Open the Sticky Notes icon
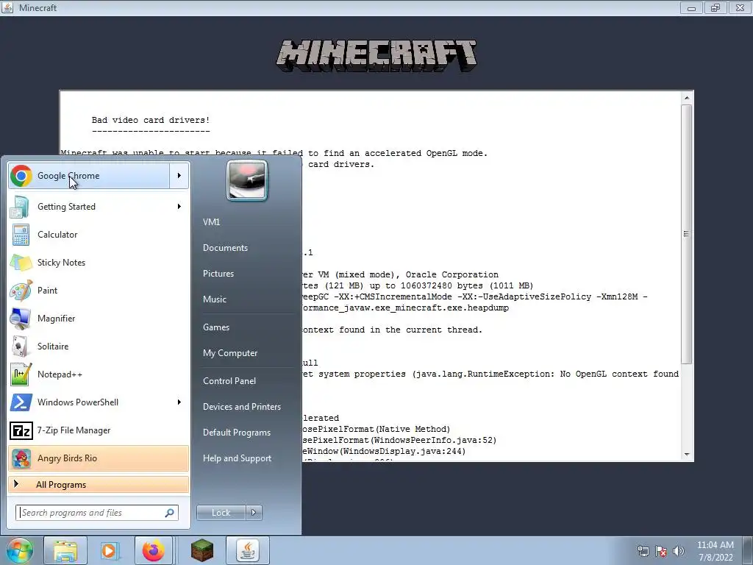The width and height of the screenshot is (753, 565). (20, 263)
